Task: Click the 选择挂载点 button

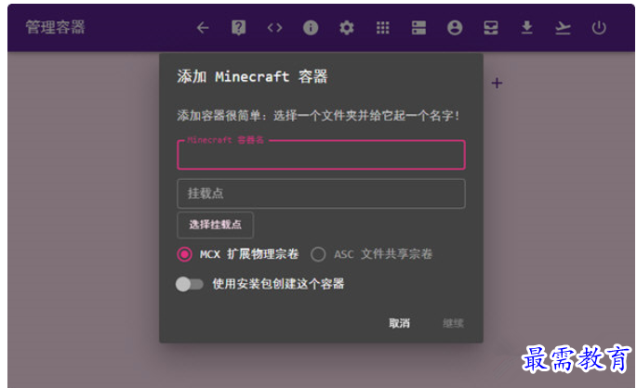Action: coord(216,225)
